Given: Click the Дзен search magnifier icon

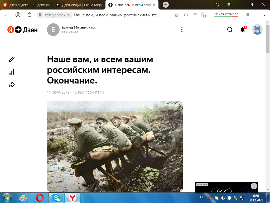Looking at the screenshot, I should (230, 30).
